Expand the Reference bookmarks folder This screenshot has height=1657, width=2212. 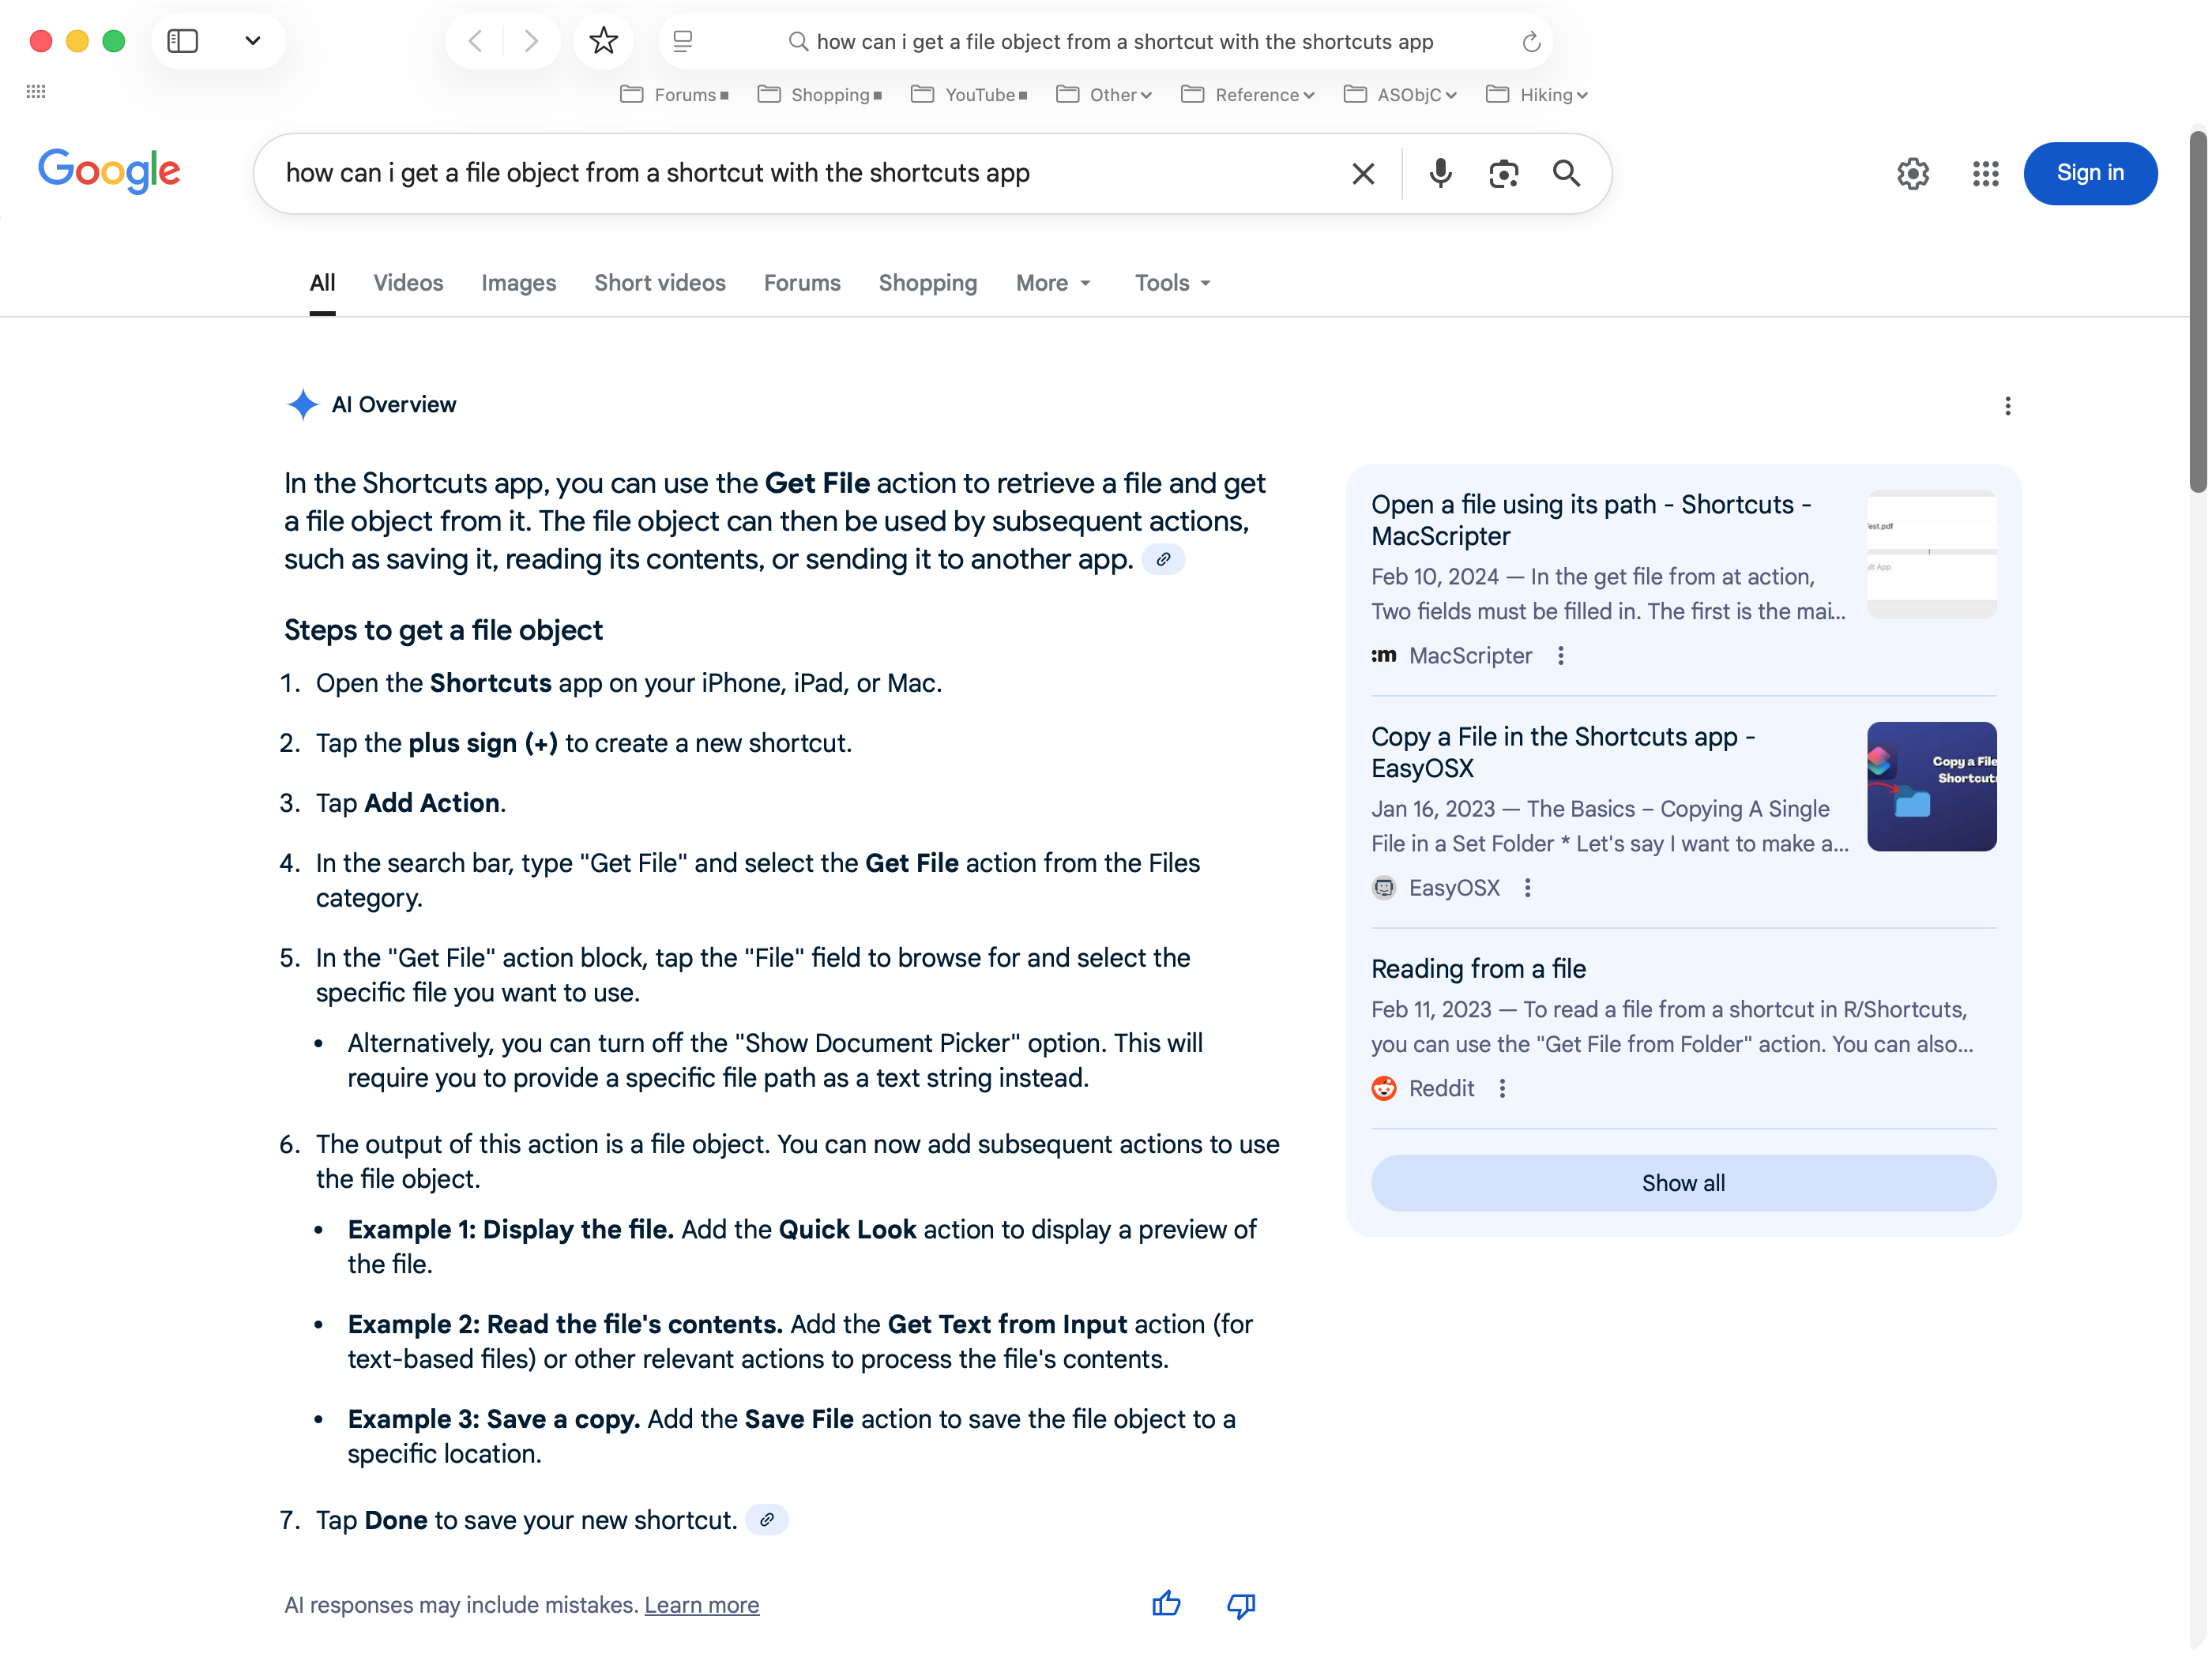[1248, 95]
